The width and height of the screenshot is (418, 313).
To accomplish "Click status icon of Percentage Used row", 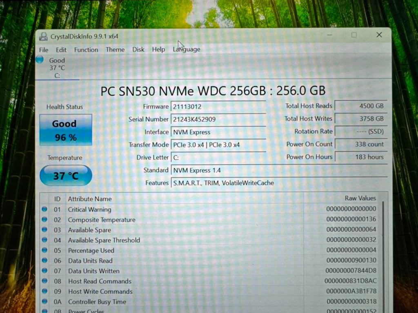I will (44, 250).
